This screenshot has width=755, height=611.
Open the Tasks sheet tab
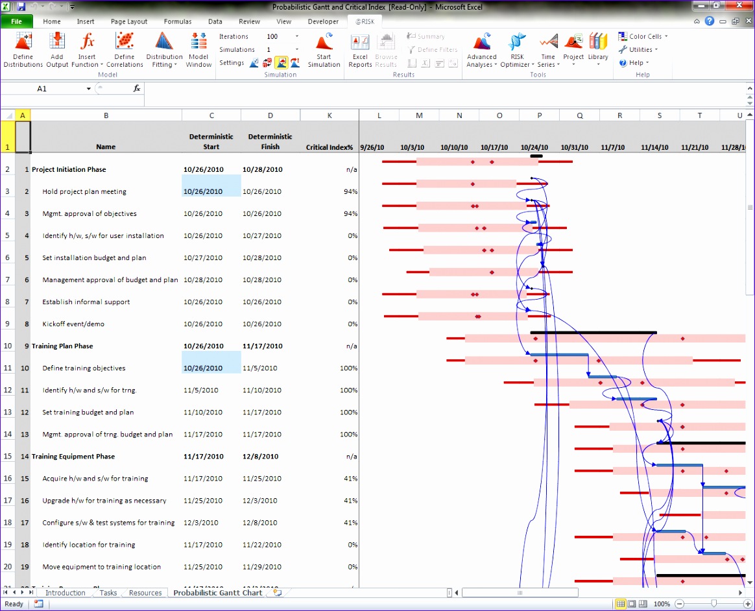108,593
